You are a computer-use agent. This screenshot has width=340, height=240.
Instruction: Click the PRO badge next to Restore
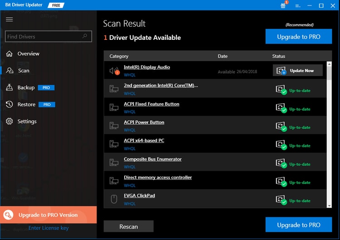click(x=47, y=105)
